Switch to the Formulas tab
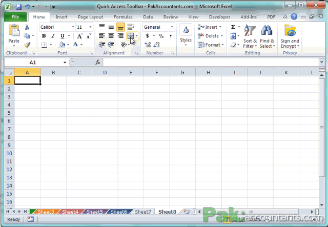328x227 pixels. pyautogui.click(x=123, y=17)
